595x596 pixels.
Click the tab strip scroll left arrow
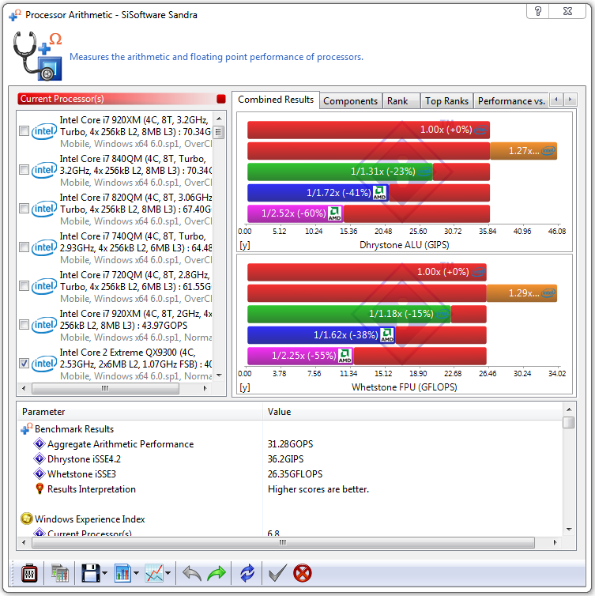pos(556,100)
